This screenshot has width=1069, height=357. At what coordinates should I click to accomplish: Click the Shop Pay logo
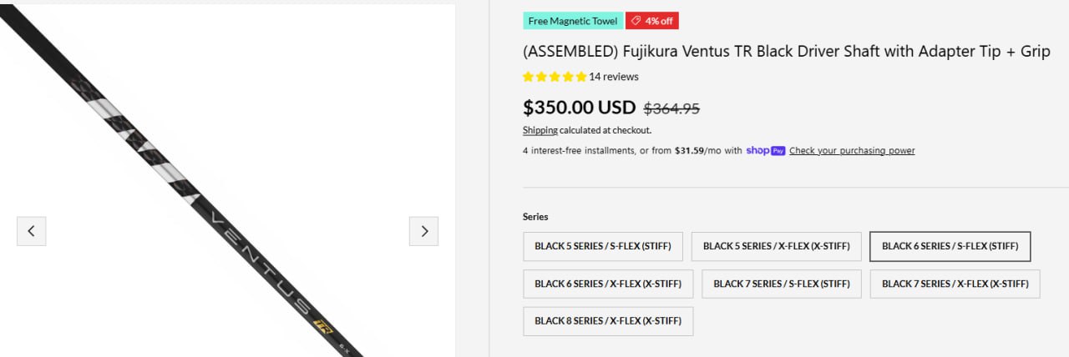(x=765, y=150)
